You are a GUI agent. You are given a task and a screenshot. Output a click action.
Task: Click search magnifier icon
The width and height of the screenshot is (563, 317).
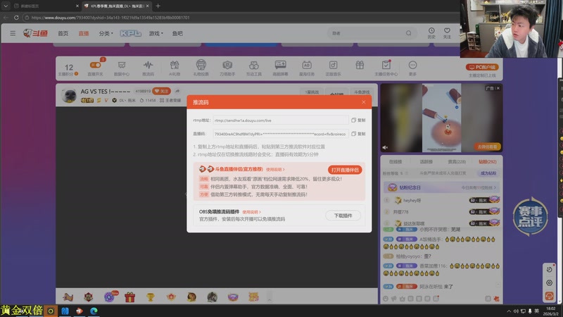point(409,33)
